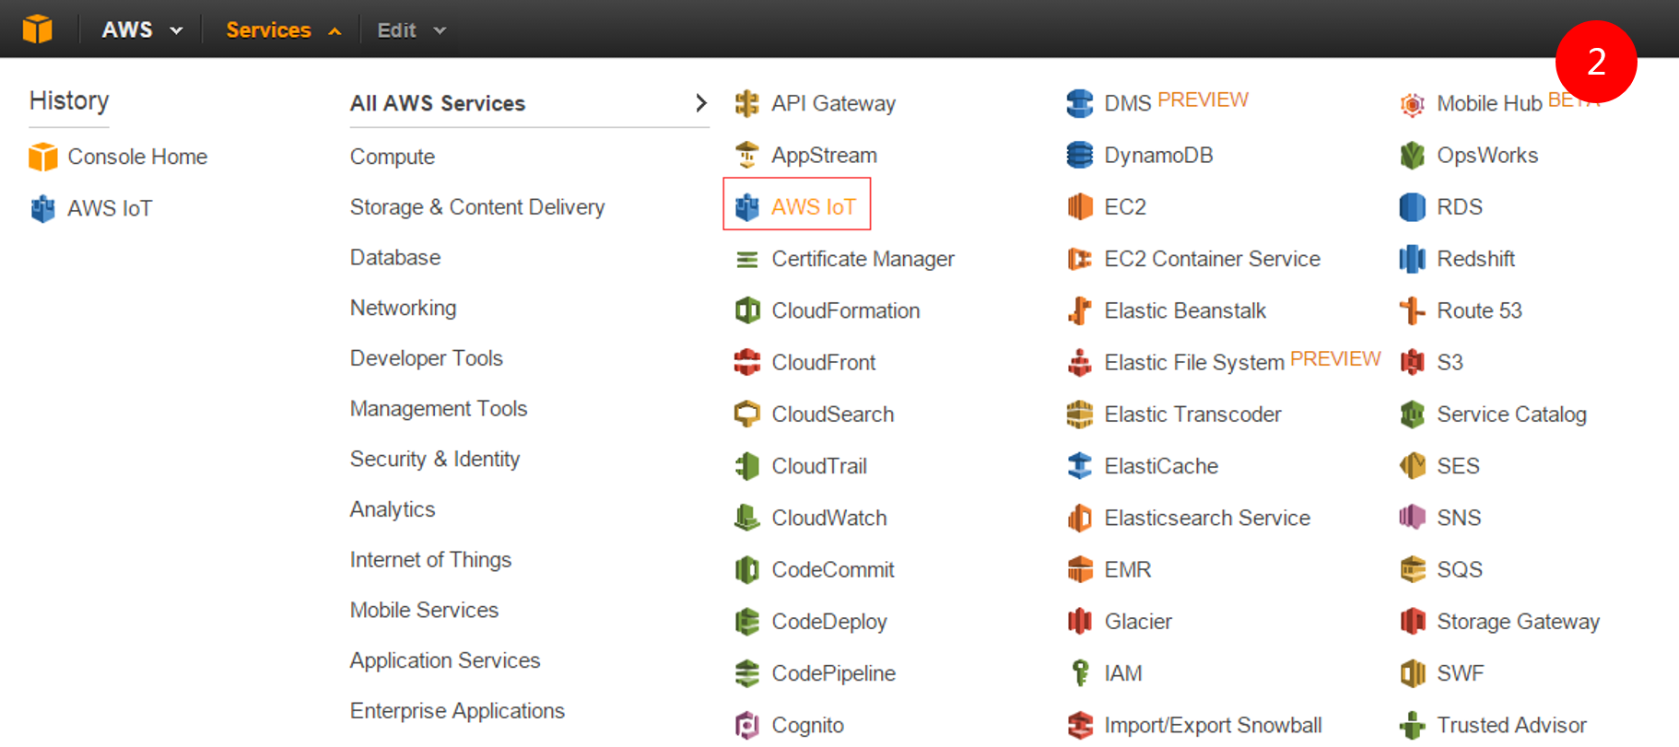
Task: Click the EC2 Container Service icon
Action: [1080, 259]
